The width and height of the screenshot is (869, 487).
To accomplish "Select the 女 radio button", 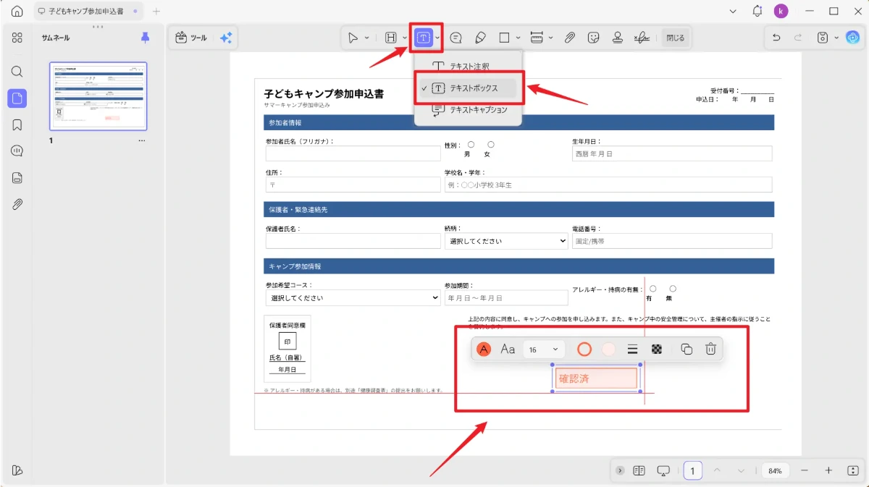I will tap(490, 145).
